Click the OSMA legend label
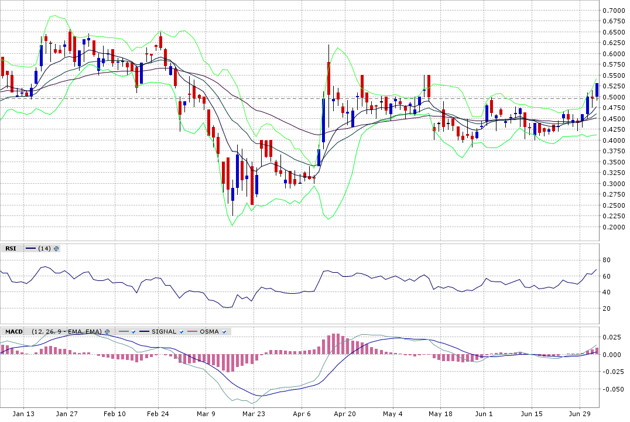630x422 pixels. [x=209, y=332]
